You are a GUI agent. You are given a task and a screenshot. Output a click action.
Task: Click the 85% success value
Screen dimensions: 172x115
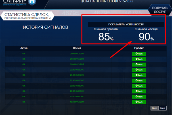[x=106, y=37]
